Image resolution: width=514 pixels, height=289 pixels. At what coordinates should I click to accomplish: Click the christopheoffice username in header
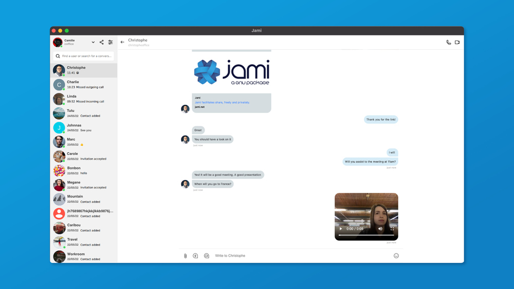139,45
